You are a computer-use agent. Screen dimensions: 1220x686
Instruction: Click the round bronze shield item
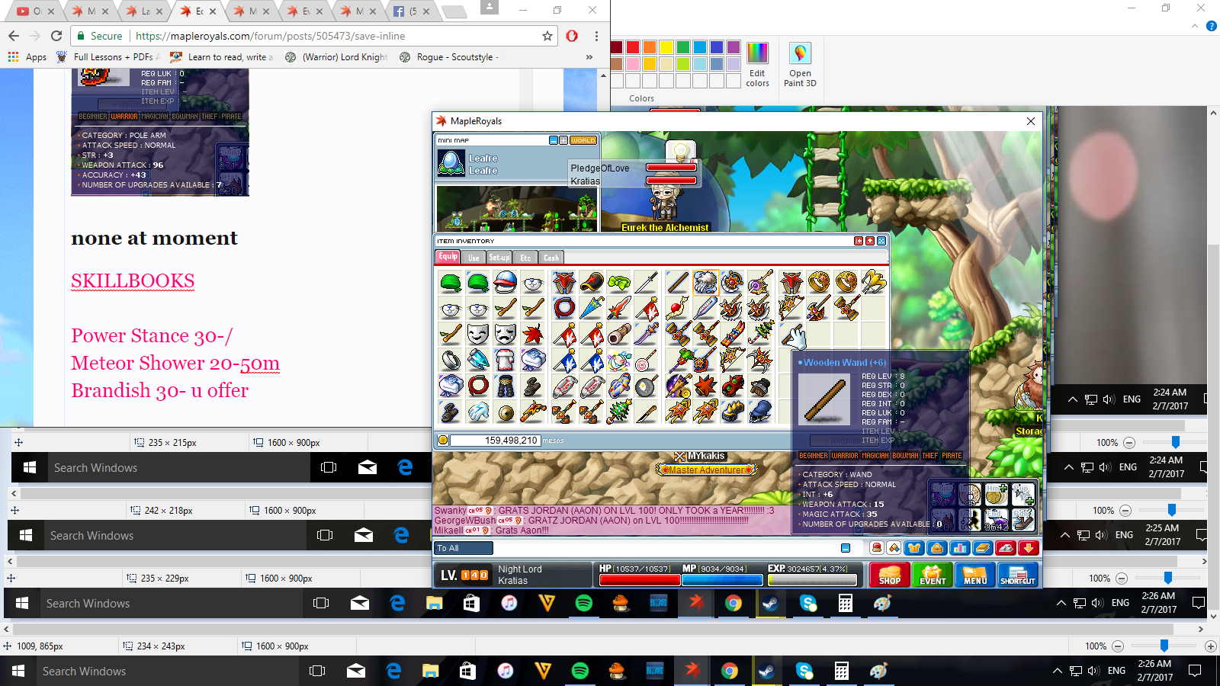505,412
